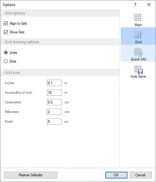Click the Auto Save tab label
156x182 pixels.
point(138,76)
